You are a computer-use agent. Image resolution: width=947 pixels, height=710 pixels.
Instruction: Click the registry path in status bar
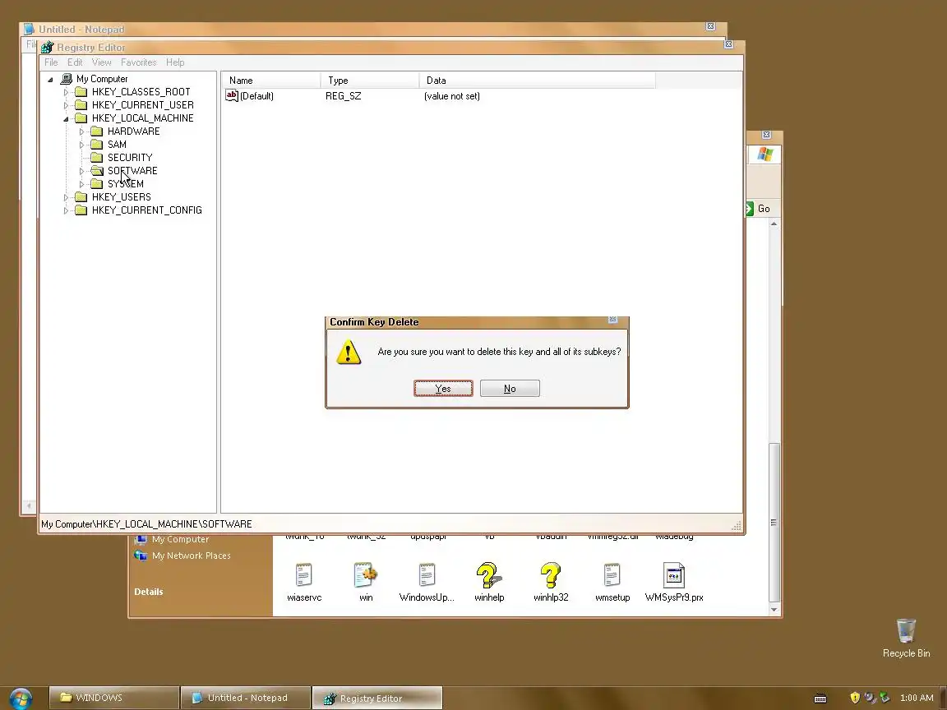click(x=147, y=524)
